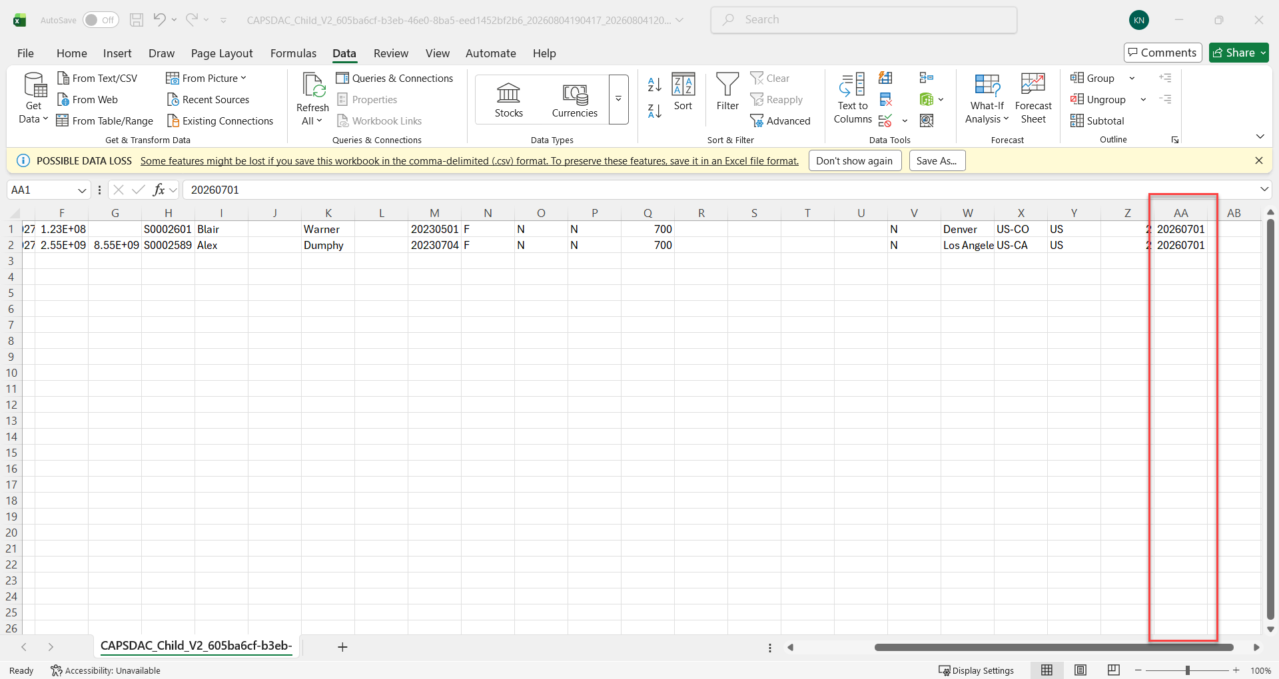The width and height of the screenshot is (1279, 679).
Task: Click the Save icon in title bar
Action: (137, 20)
